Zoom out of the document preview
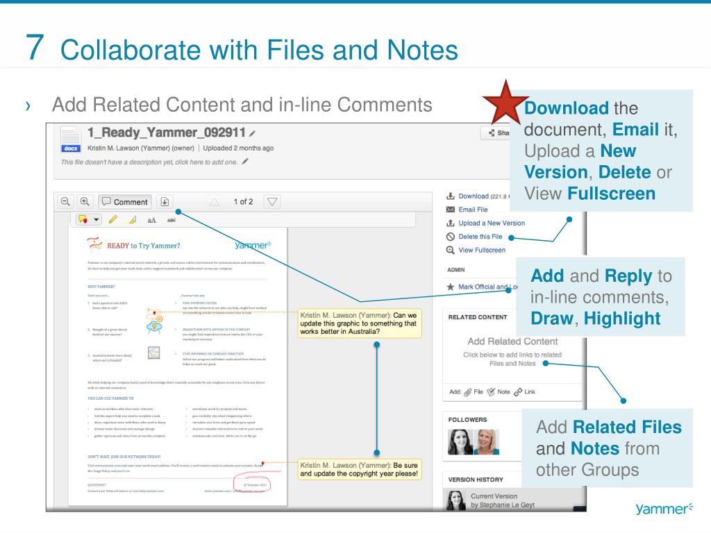 [x=65, y=202]
